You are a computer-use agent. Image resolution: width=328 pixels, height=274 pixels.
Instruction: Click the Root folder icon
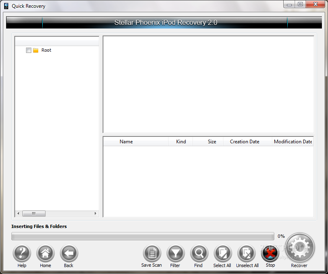point(36,50)
